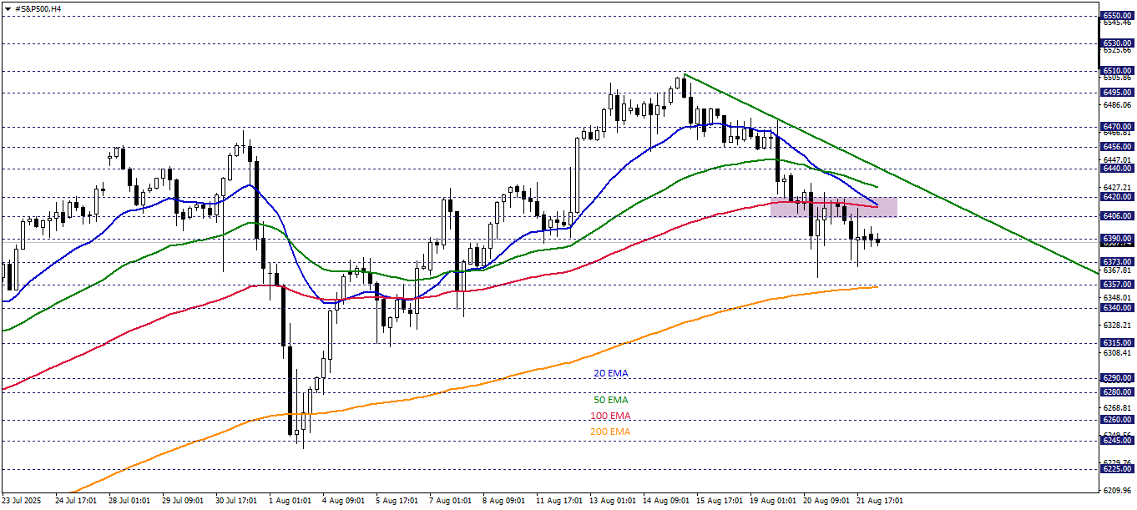Click the 50 EMA legend label
This screenshot has width=1137, height=510.
611,401
